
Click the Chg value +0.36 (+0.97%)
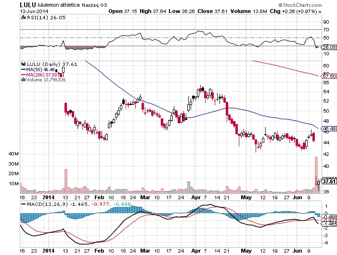299,12
